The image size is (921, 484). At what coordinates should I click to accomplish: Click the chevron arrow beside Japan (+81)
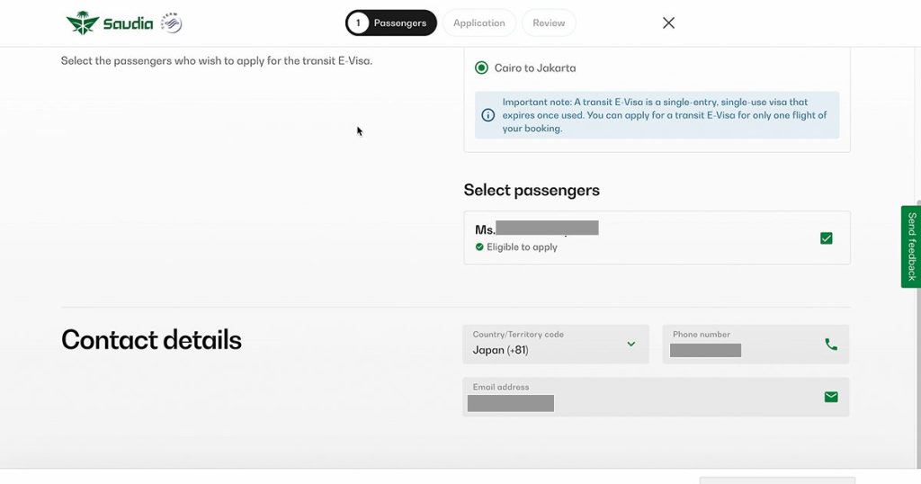pyautogui.click(x=630, y=344)
